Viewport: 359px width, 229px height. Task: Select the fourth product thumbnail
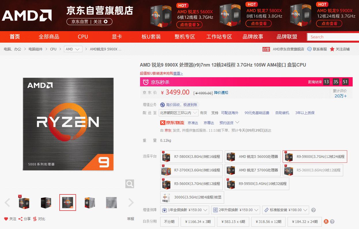coord(90,202)
